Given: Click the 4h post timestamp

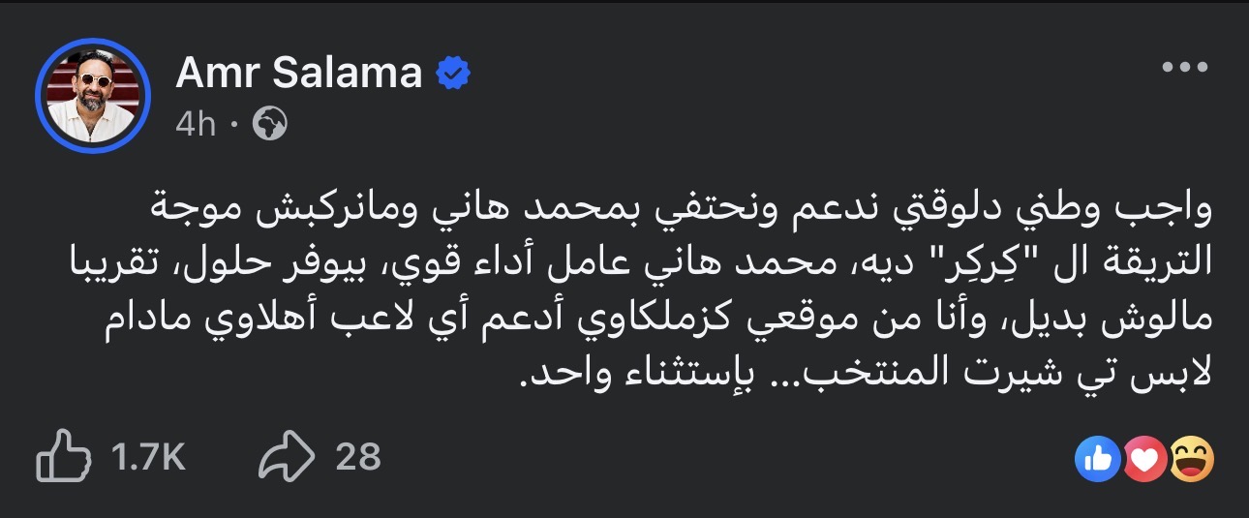Looking at the screenshot, I should pyautogui.click(x=196, y=124).
